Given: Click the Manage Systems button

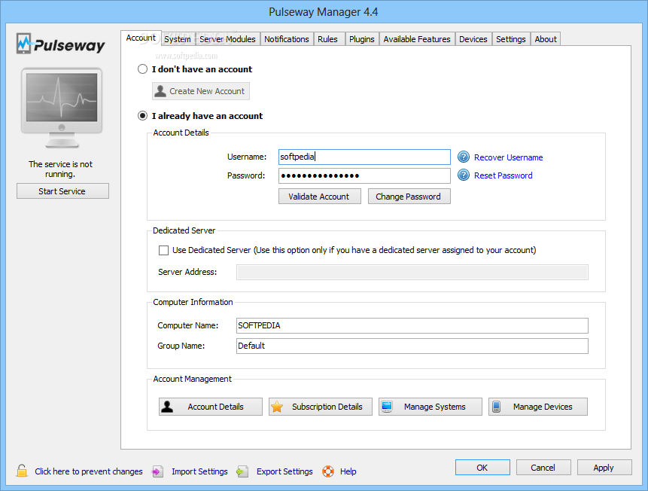Looking at the screenshot, I should (x=430, y=407).
